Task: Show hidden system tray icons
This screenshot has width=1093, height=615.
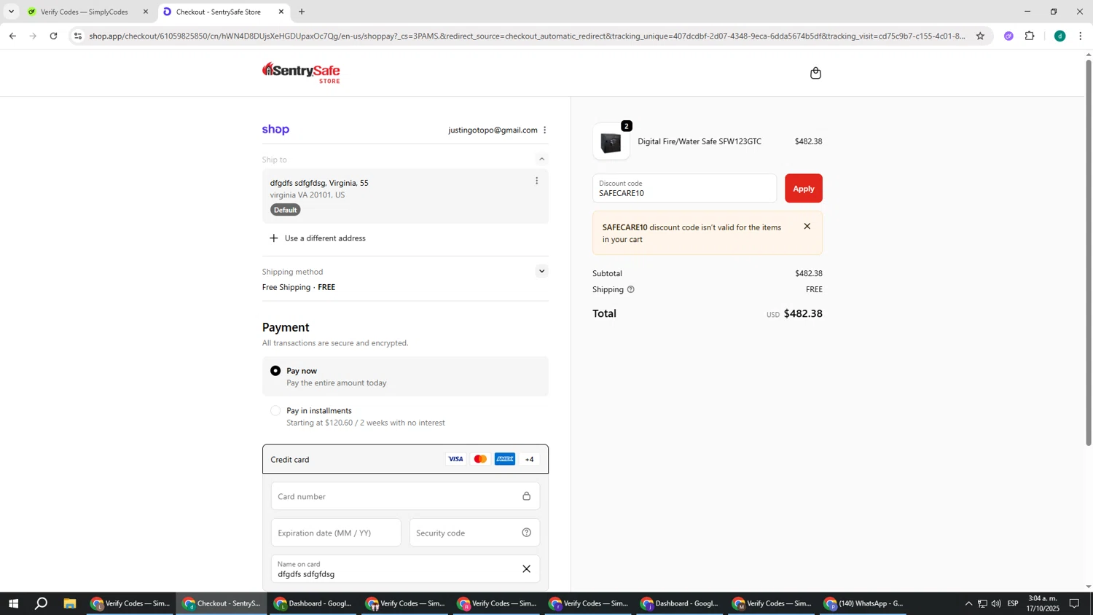Action: (968, 603)
